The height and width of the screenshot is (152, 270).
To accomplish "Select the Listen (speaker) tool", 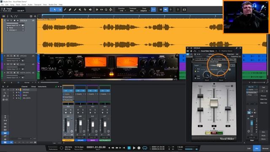I will 90,10.
